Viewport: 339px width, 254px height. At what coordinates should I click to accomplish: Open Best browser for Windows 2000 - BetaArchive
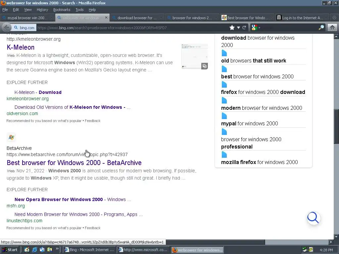[74, 163]
